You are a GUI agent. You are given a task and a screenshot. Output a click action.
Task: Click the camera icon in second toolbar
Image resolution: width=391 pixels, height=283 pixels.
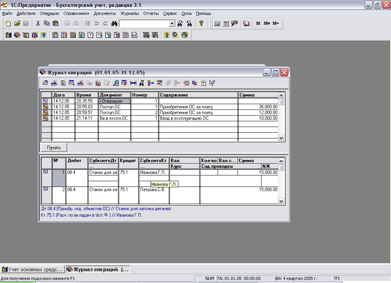(x=176, y=35)
